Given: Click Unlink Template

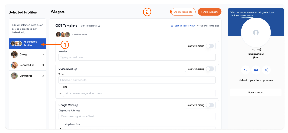Looking at the screenshot, I should point(208,26).
